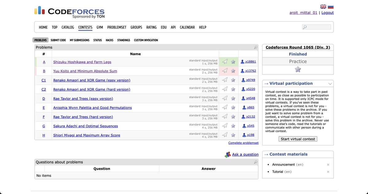
Task: Open Sakura Adachi and Optimal Sequences problem
Action: pyautogui.click(x=85, y=126)
